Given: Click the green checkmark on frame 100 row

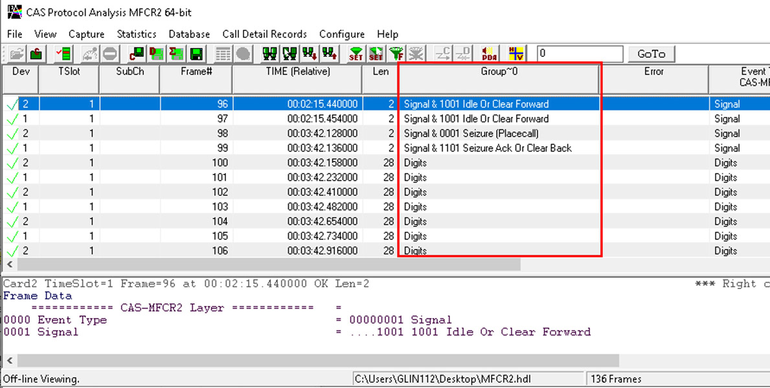Looking at the screenshot, I should click(x=12, y=163).
